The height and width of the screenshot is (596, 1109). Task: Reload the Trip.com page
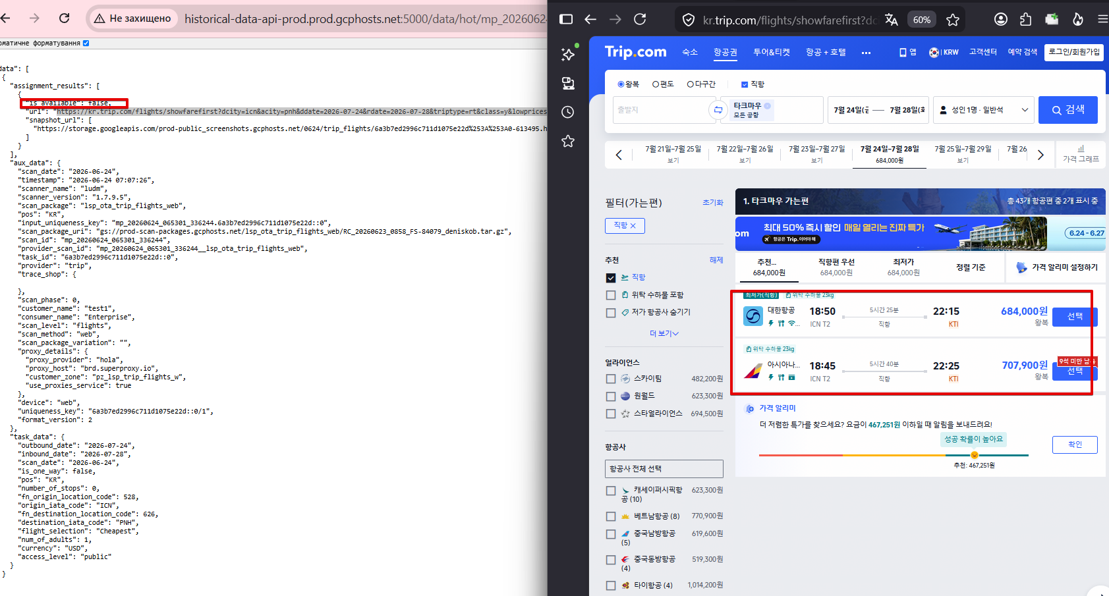(x=640, y=19)
